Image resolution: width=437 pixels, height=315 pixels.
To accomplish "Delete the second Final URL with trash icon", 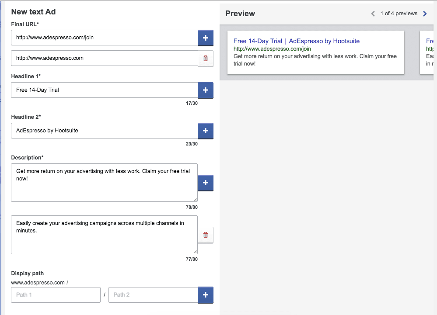I will point(205,58).
